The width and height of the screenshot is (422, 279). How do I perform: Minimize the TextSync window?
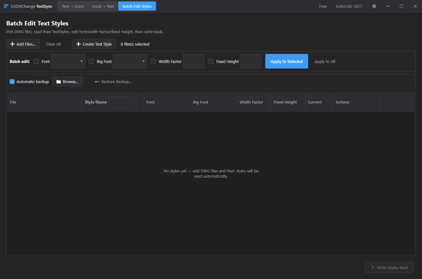388,6
